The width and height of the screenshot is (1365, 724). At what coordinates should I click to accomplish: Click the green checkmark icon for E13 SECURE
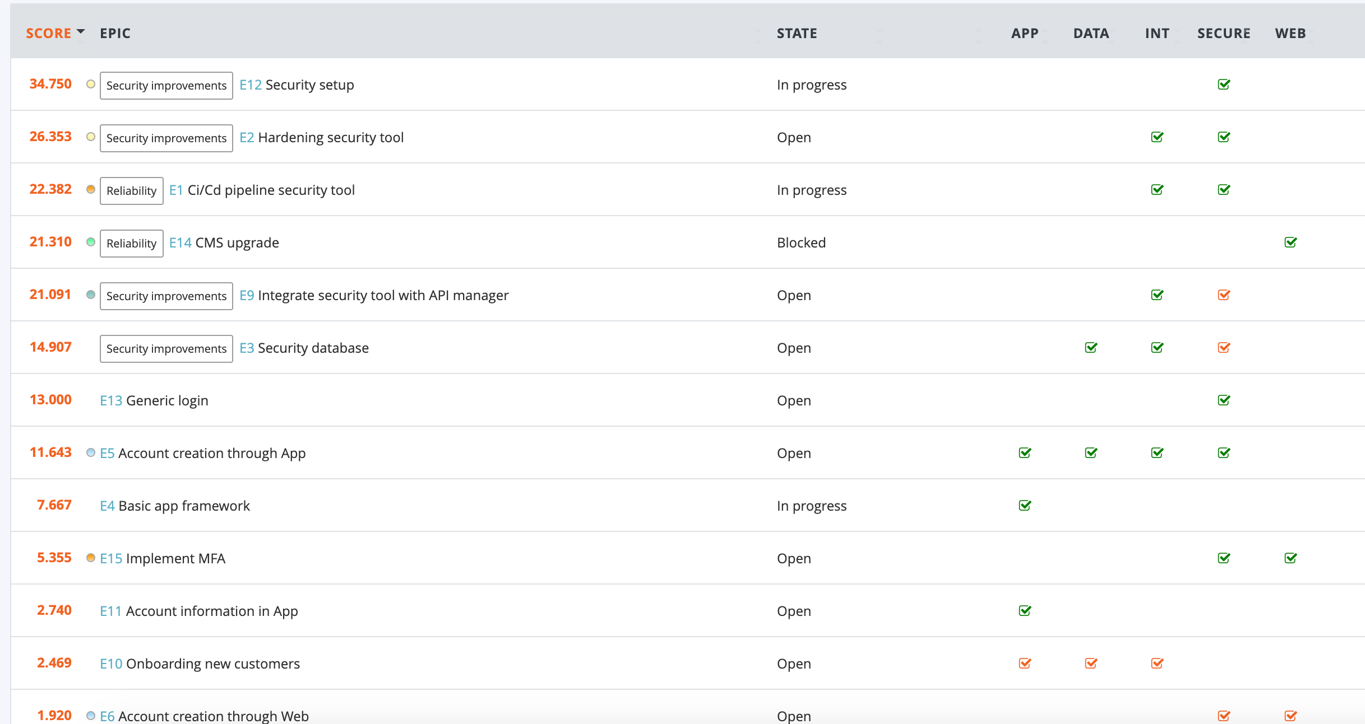click(1224, 399)
